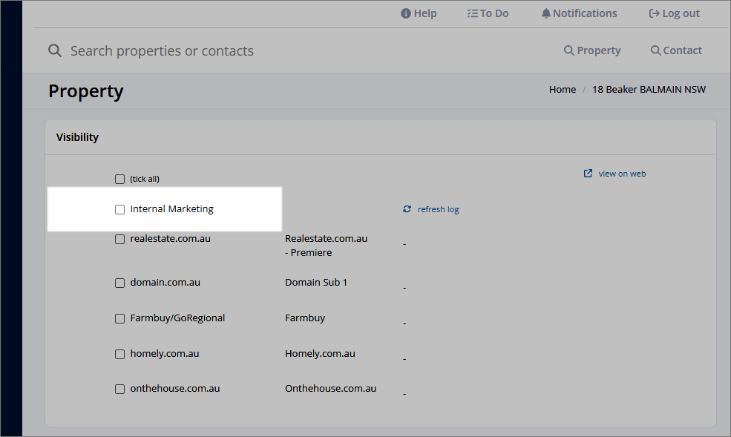Screen dimensions: 731x437
Task: Open the To Do text link
Action: coord(494,13)
